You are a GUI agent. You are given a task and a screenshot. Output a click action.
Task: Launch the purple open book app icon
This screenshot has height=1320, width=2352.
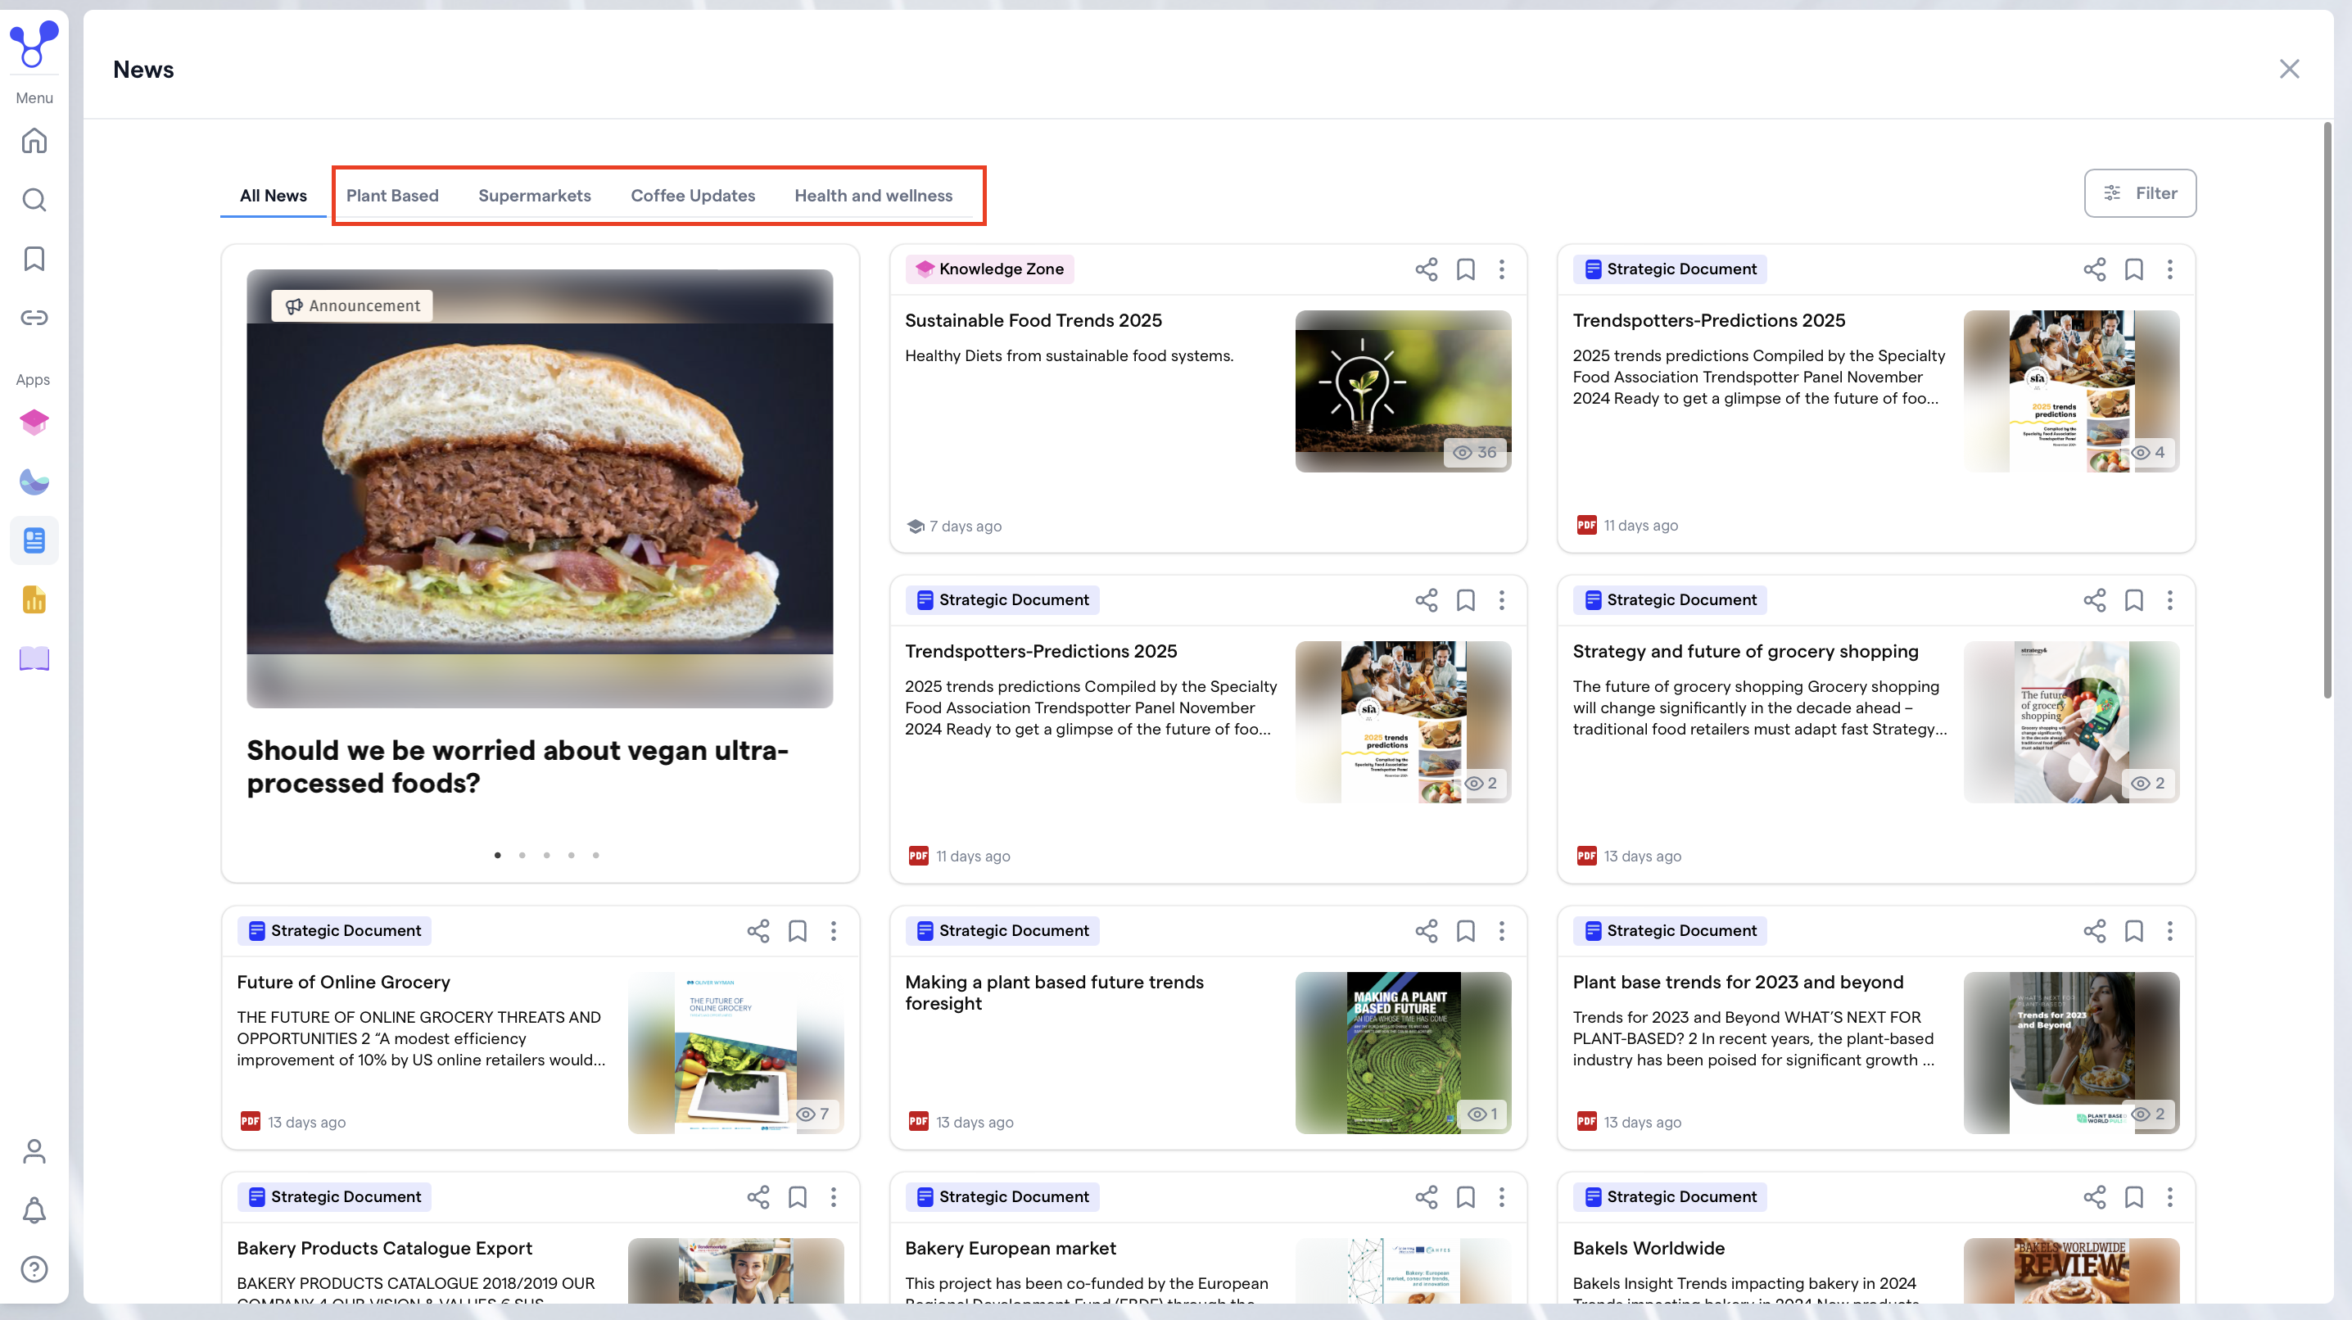(x=34, y=658)
